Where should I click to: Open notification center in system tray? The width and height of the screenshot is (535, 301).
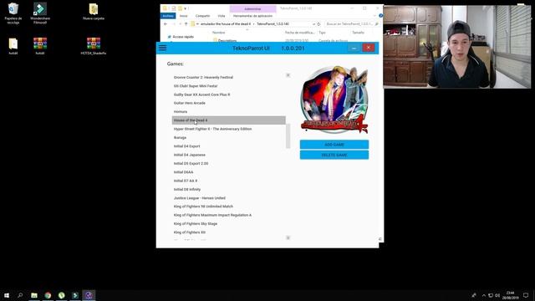point(526,295)
